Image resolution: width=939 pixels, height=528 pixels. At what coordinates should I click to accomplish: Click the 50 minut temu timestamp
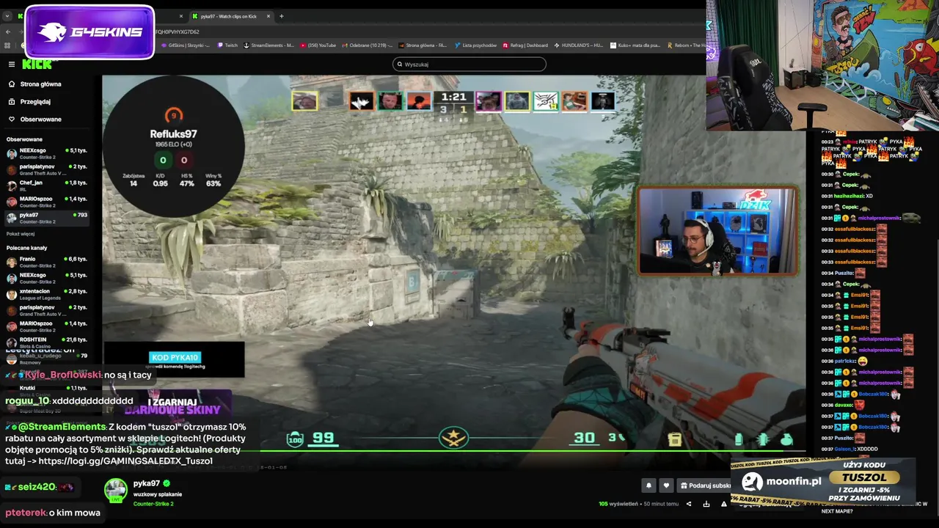(x=662, y=504)
